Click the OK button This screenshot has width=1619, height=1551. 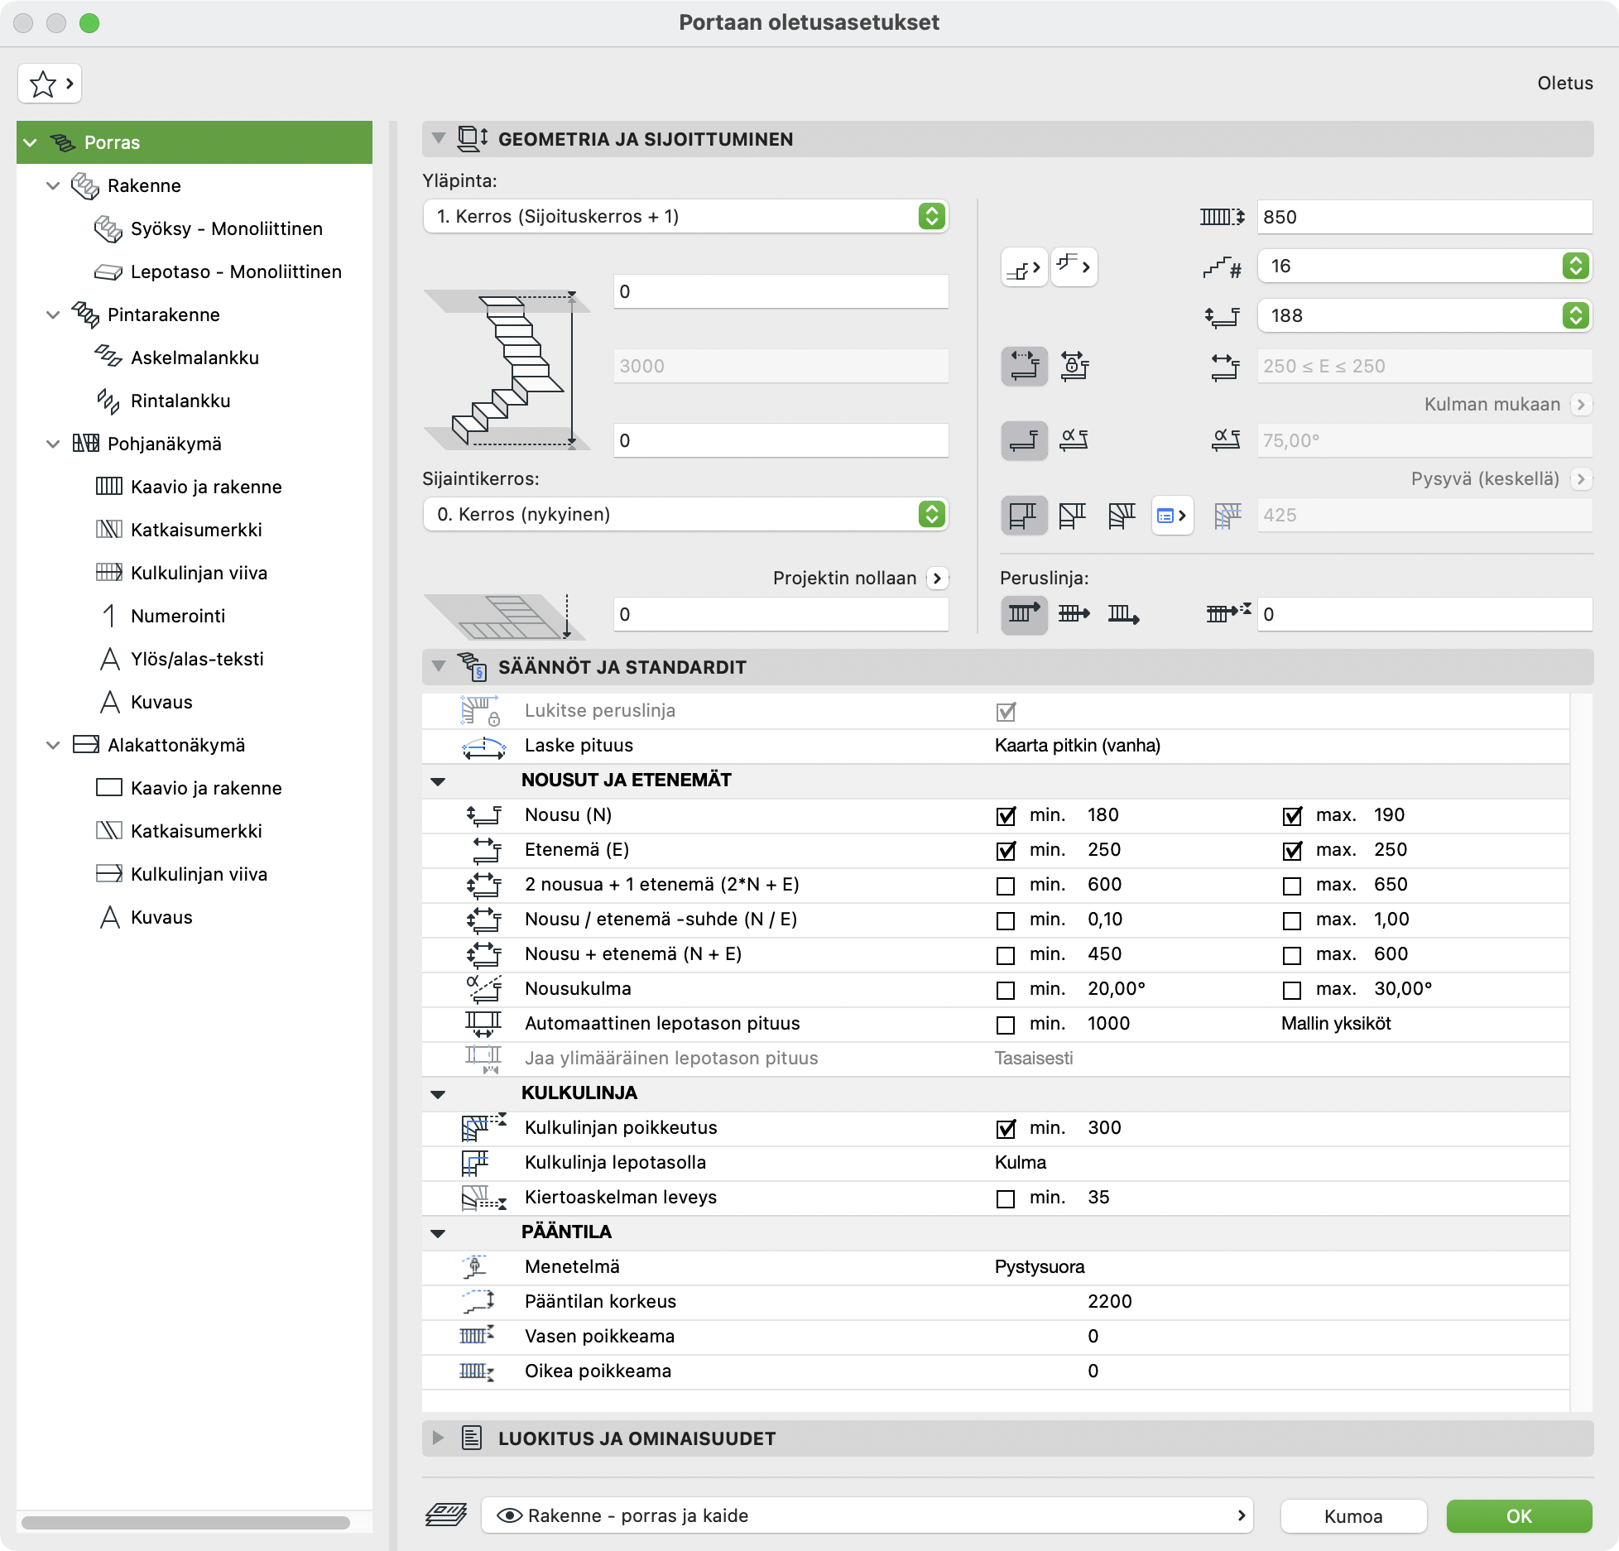(x=1519, y=1516)
